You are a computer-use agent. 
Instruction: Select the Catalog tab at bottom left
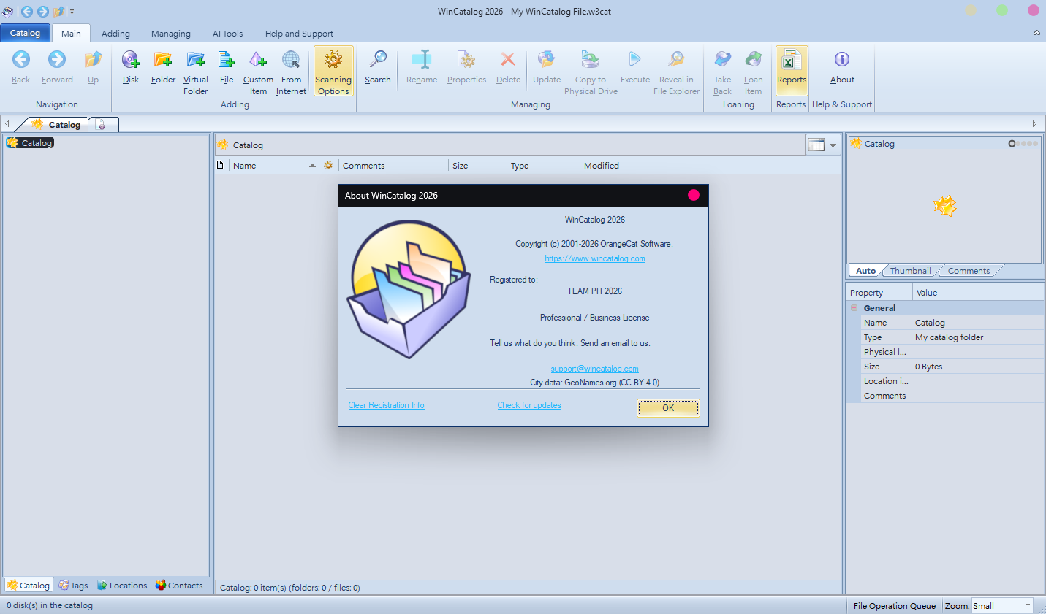tap(29, 586)
